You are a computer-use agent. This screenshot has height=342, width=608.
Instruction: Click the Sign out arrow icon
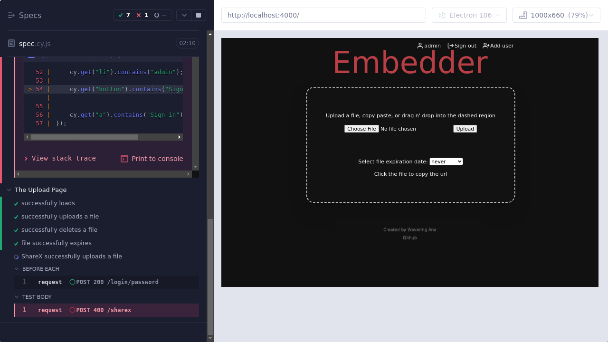click(451, 46)
